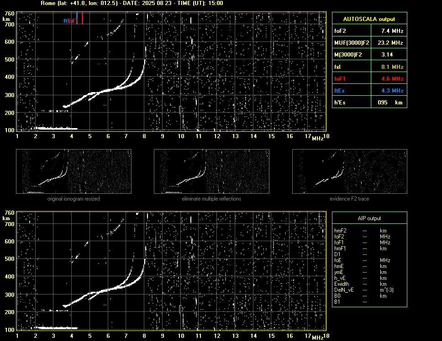Click the hmE row in AIP output
The image size is (442, 341).
pos(369,266)
